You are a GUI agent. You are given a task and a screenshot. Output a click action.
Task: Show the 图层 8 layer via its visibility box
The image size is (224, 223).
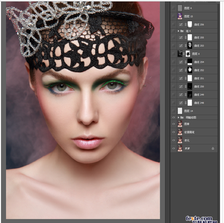(x=174, y=54)
